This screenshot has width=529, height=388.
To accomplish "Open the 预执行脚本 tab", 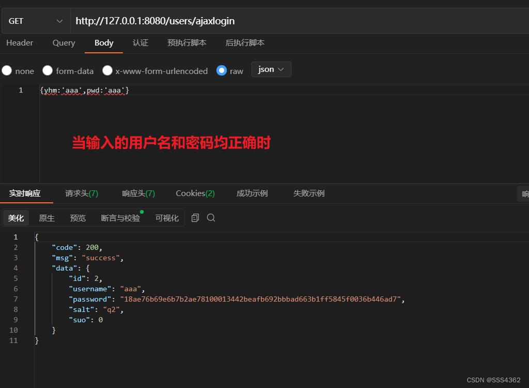I will pos(187,43).
